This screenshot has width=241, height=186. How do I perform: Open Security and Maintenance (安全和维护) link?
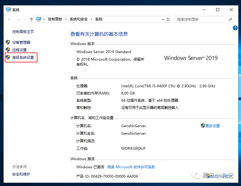21,174
